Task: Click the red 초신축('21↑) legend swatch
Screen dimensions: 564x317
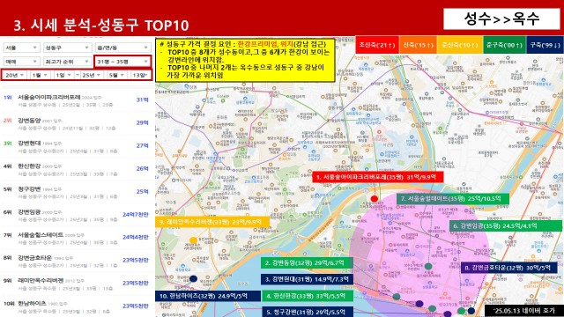Action: click(377, 45)
